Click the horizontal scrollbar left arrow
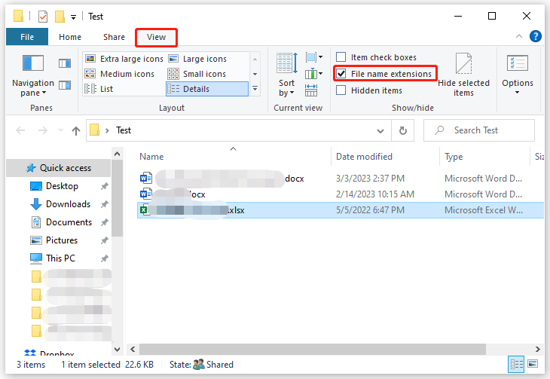The image size is (550, 379). pos(133,349)
